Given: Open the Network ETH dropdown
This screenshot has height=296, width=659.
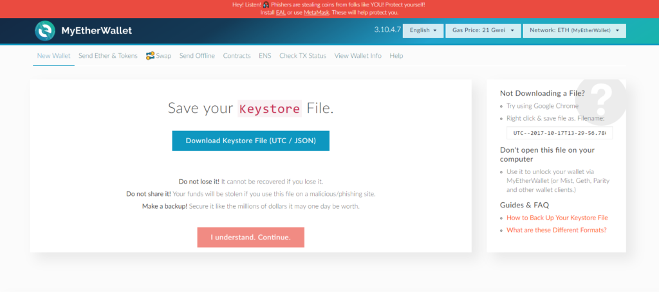Looking at the screenshot, I should [575, 31].
